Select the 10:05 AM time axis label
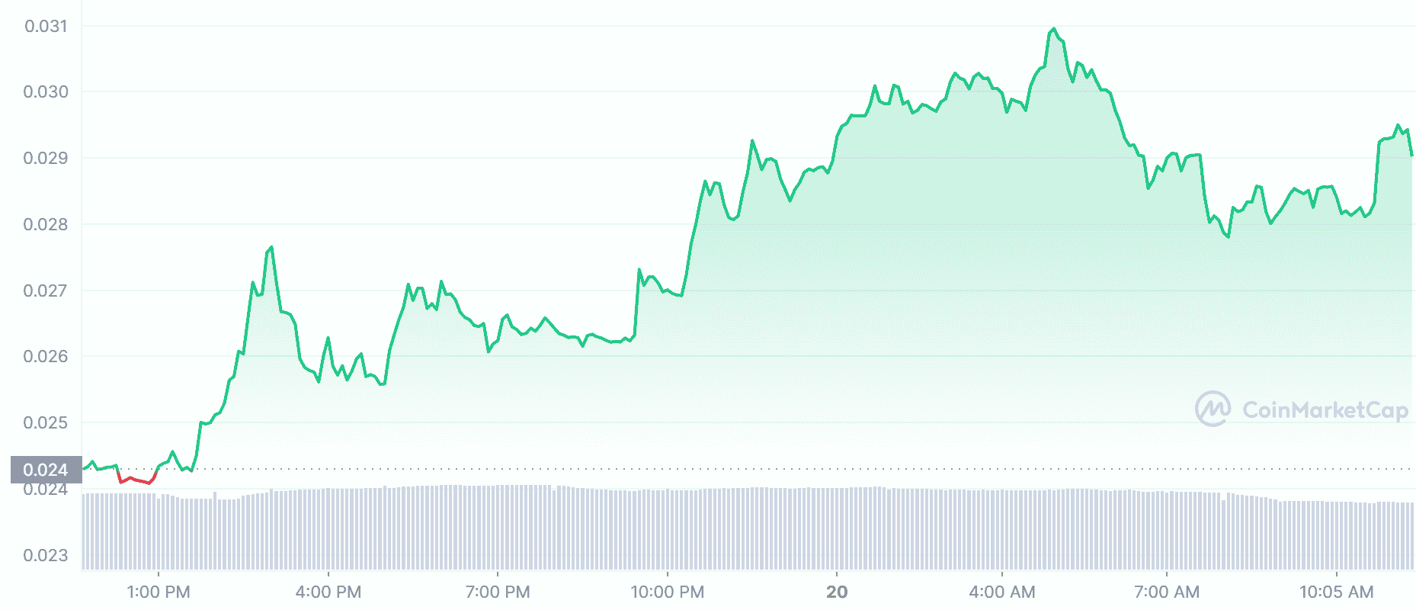1416x610 pixels. 1337,592
